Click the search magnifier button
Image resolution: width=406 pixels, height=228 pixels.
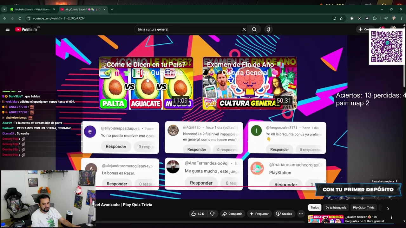tap(254, 29)
